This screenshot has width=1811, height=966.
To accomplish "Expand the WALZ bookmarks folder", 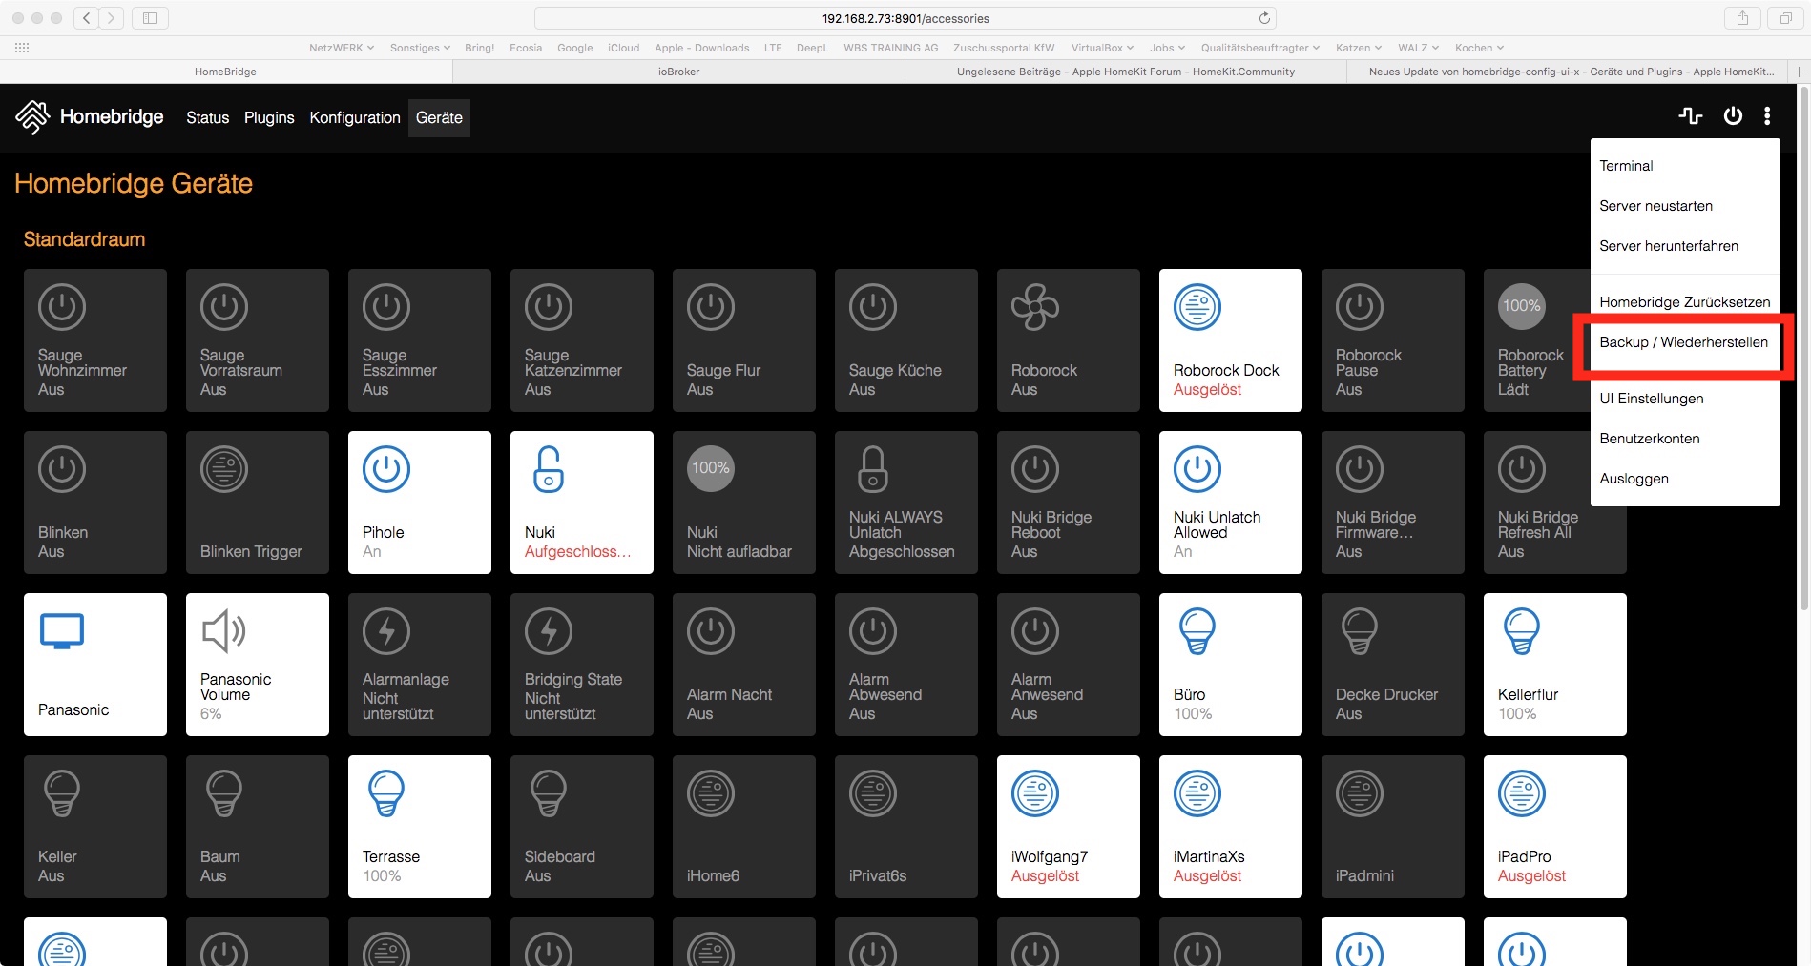I will click(x=1419, y=48).
